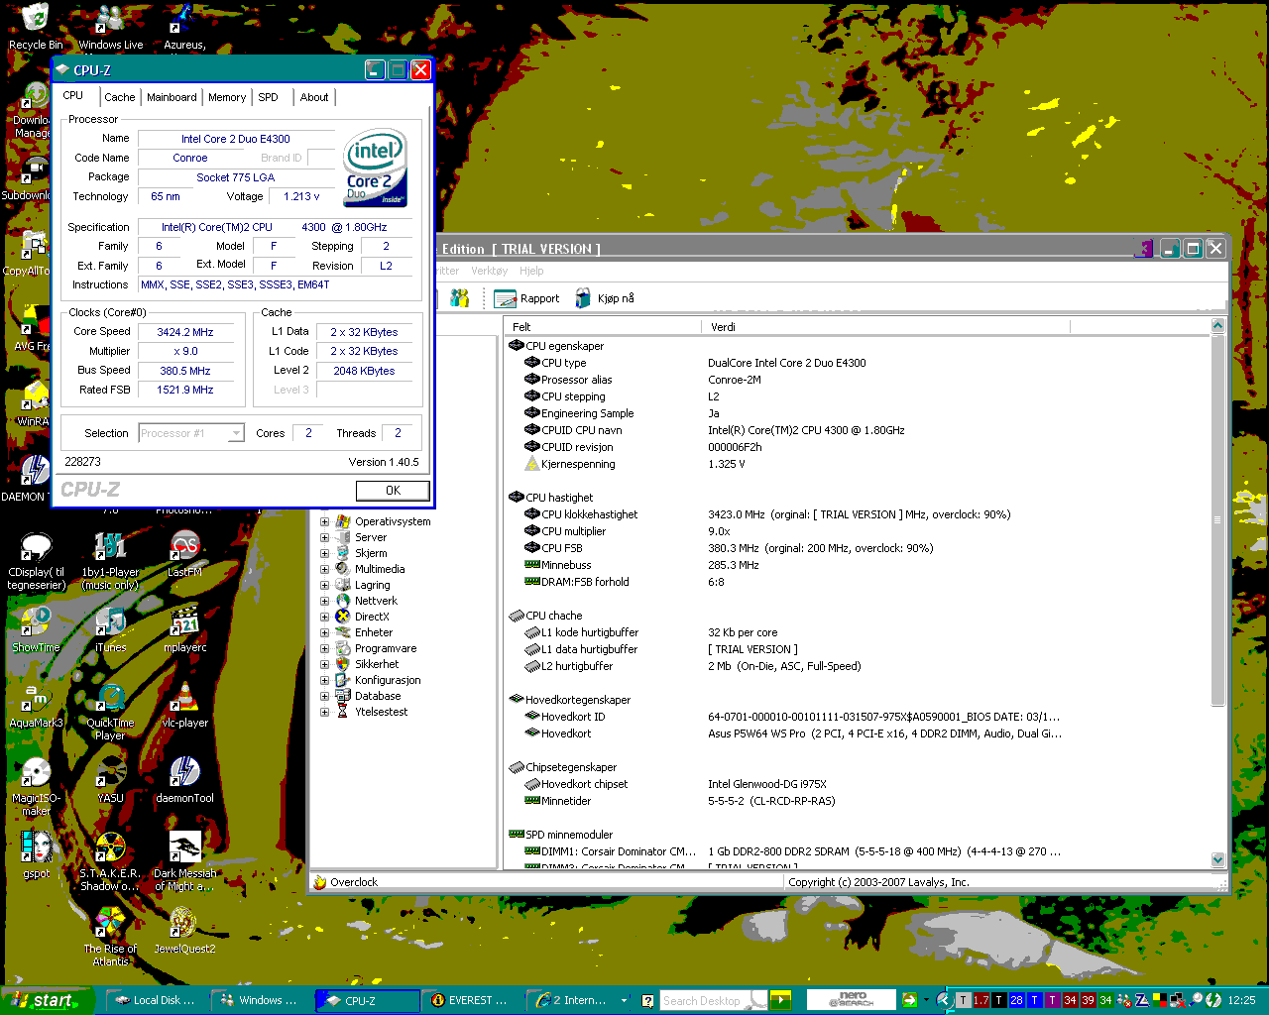Expand Lagring tree node
The height and width of the screenshot is (1015, 1269).
point(324,585)
